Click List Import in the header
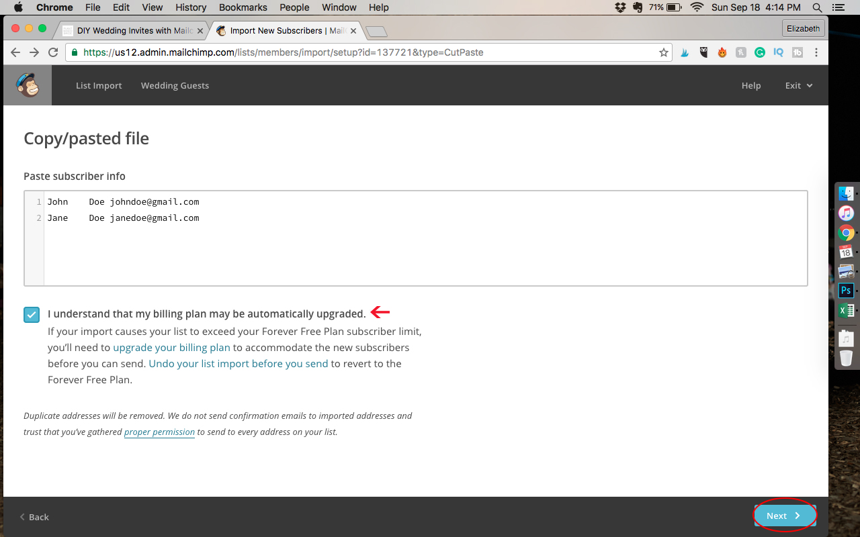The image size is (860, 537). [x=99, y=85]
